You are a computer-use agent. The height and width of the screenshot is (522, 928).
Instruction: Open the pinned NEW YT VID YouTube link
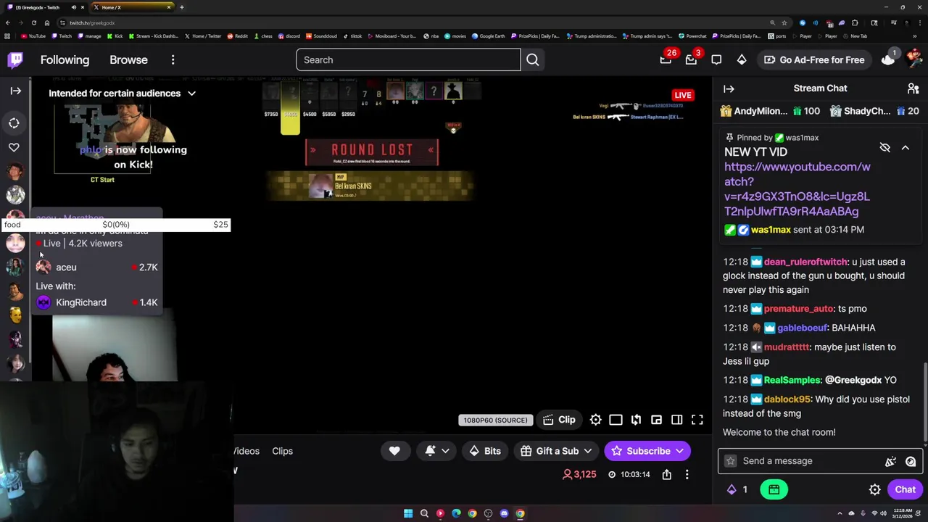coord(797,189)
